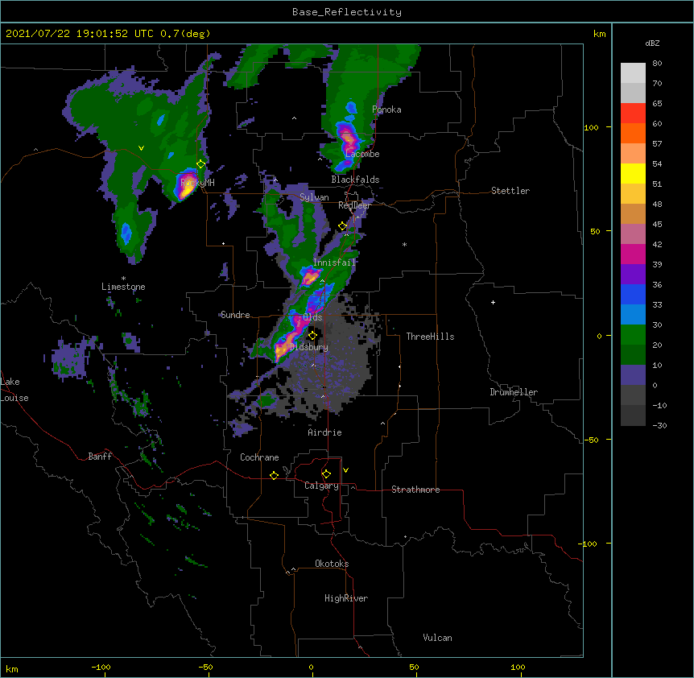Click the Calgary city label

tap(322, 486)
